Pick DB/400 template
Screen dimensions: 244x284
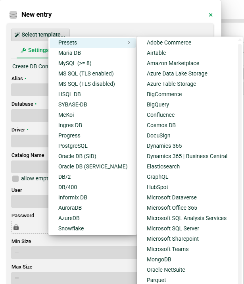pyautogui.click(x=92, y=187)
